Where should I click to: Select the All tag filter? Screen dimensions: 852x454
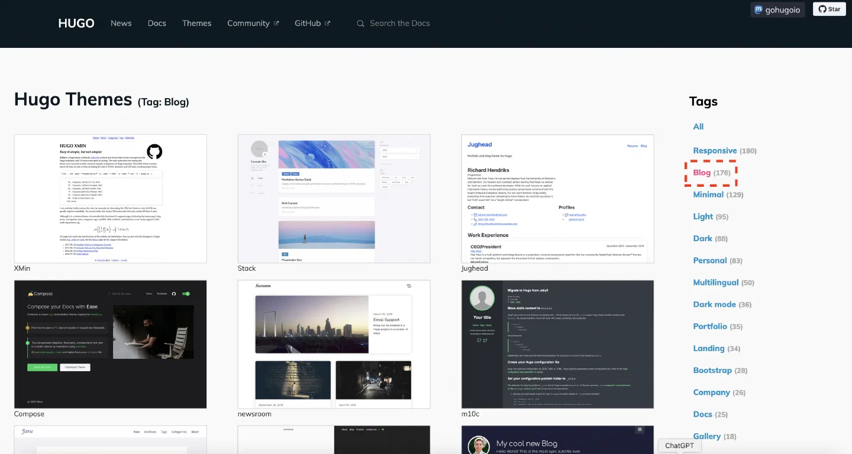click(x=698, y=127)
